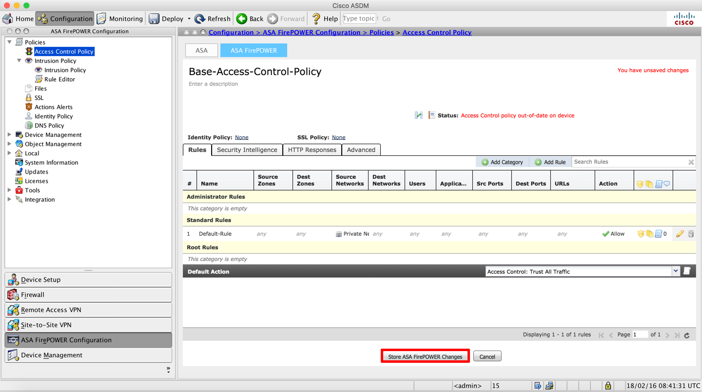Select Files in the Policies tree
This screenshot has height=392, width=702.
(x=40, y=88)
